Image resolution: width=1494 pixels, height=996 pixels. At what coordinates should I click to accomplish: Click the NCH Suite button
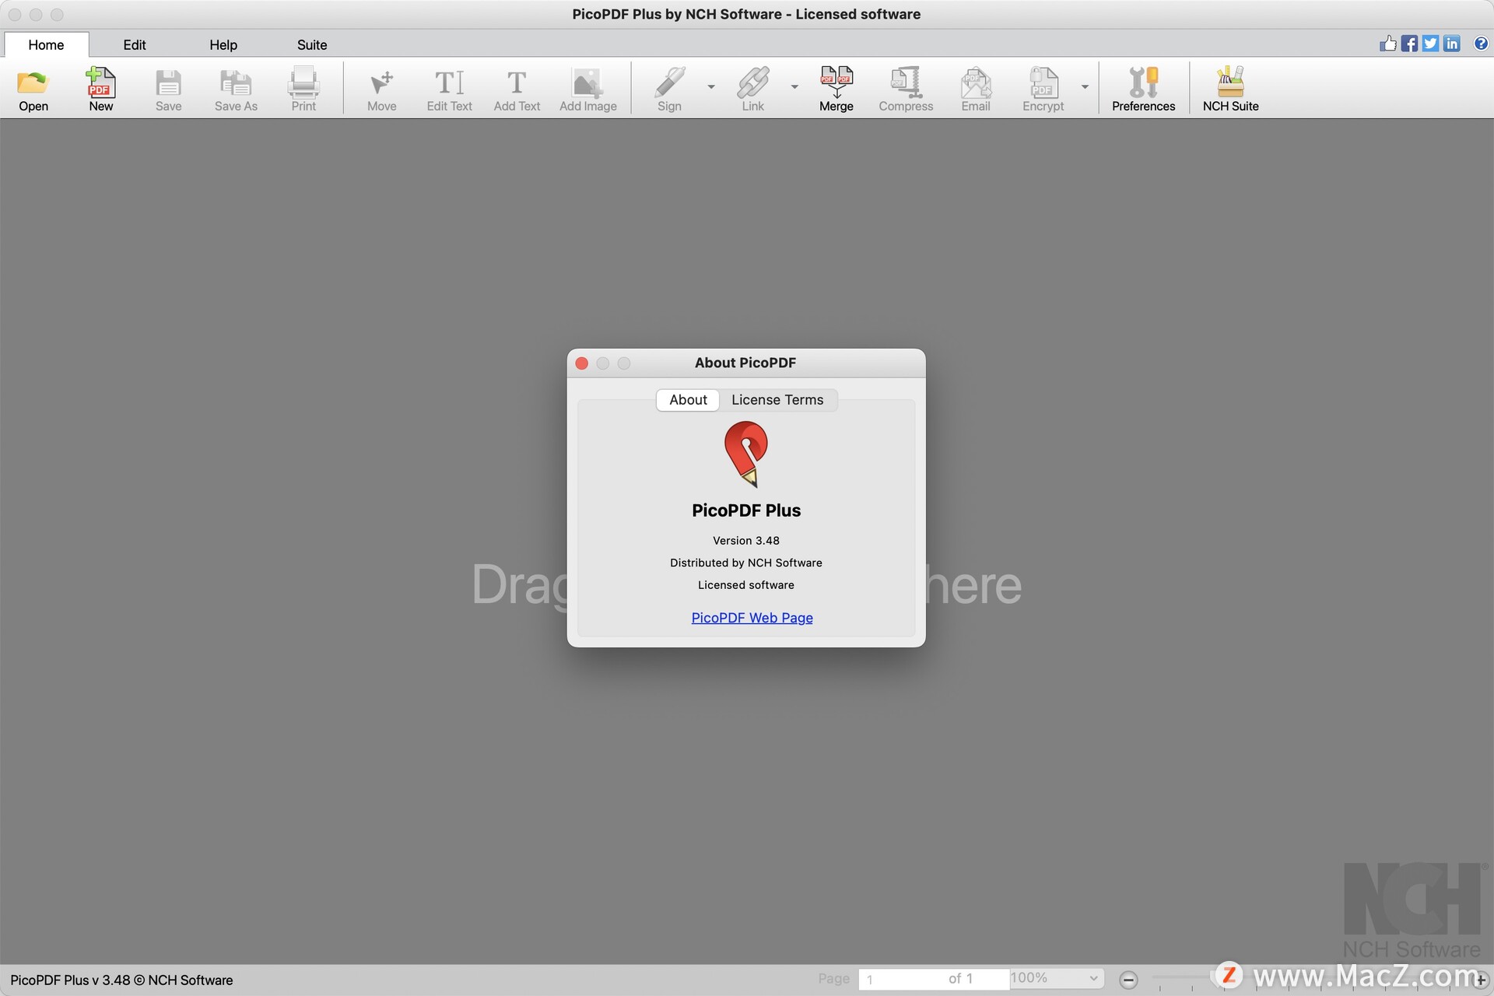tap(1230, 88)
